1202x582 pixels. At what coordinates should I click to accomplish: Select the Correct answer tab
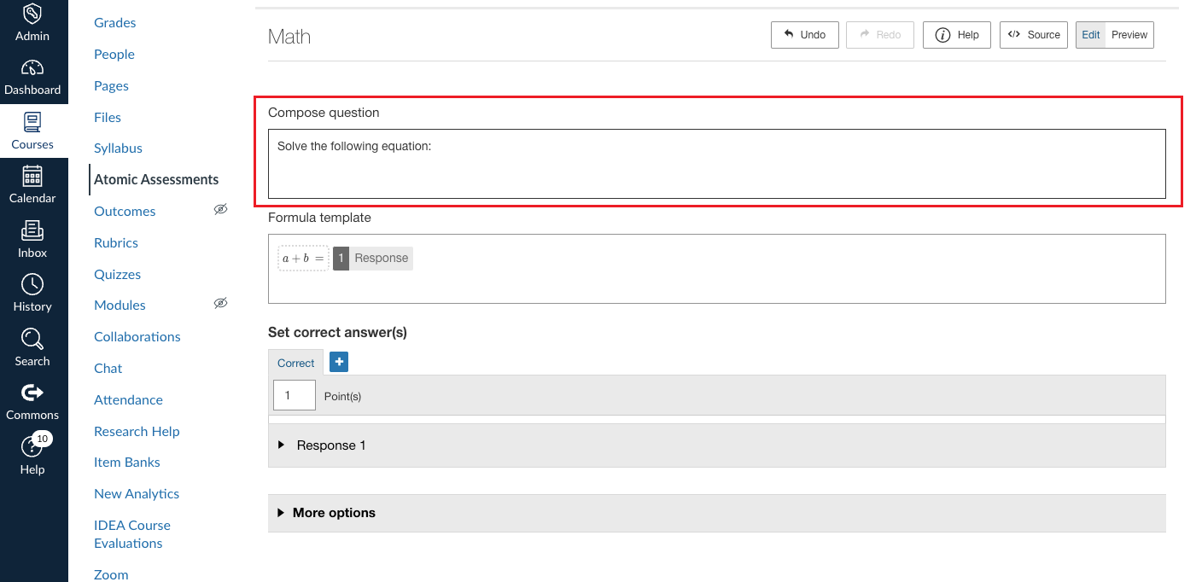click(x=295, y=363)
